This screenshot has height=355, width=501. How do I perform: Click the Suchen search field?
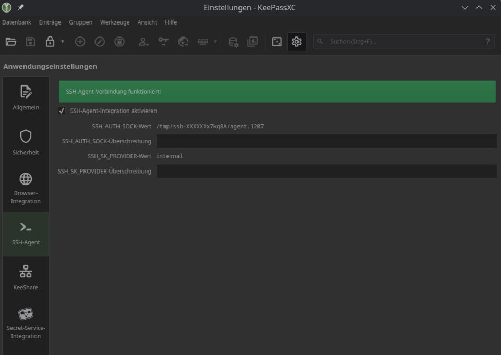pyautogui.click(x=402, y=42)
